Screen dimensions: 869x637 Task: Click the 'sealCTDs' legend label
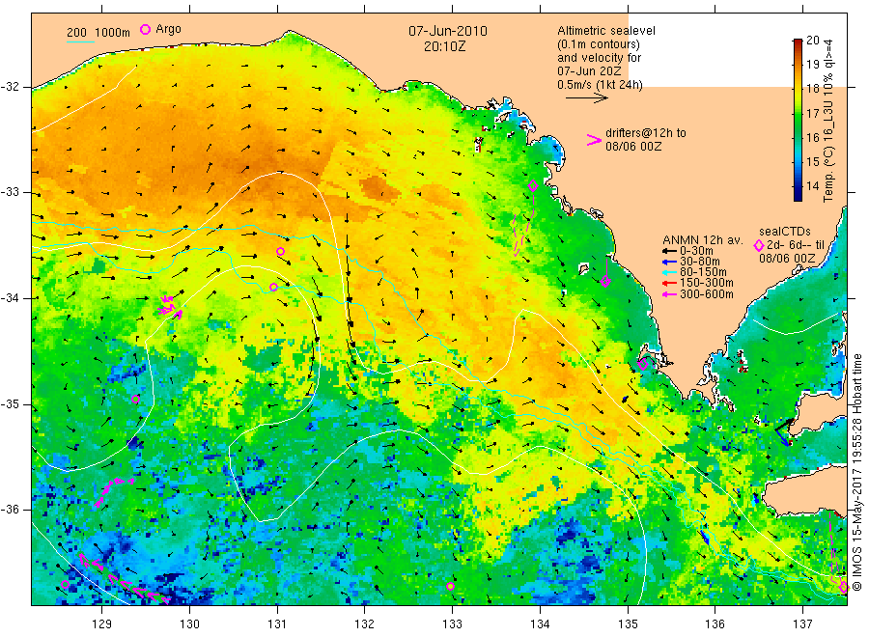point(785,232)
